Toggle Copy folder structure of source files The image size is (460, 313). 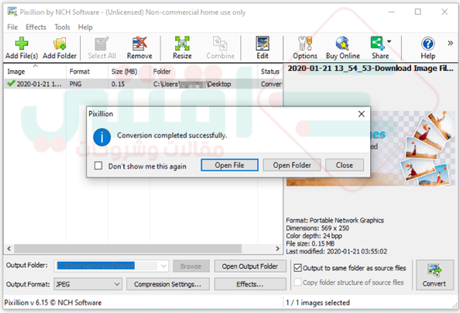(x=297, y=282)
